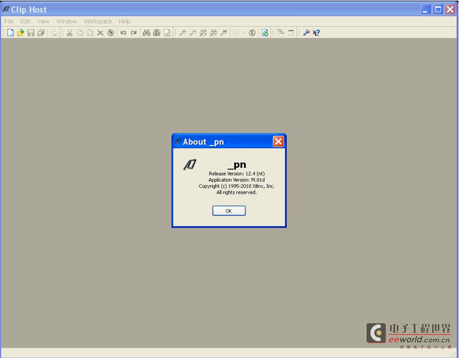Click the Zoom Out magnifier icon

point(193,33)
